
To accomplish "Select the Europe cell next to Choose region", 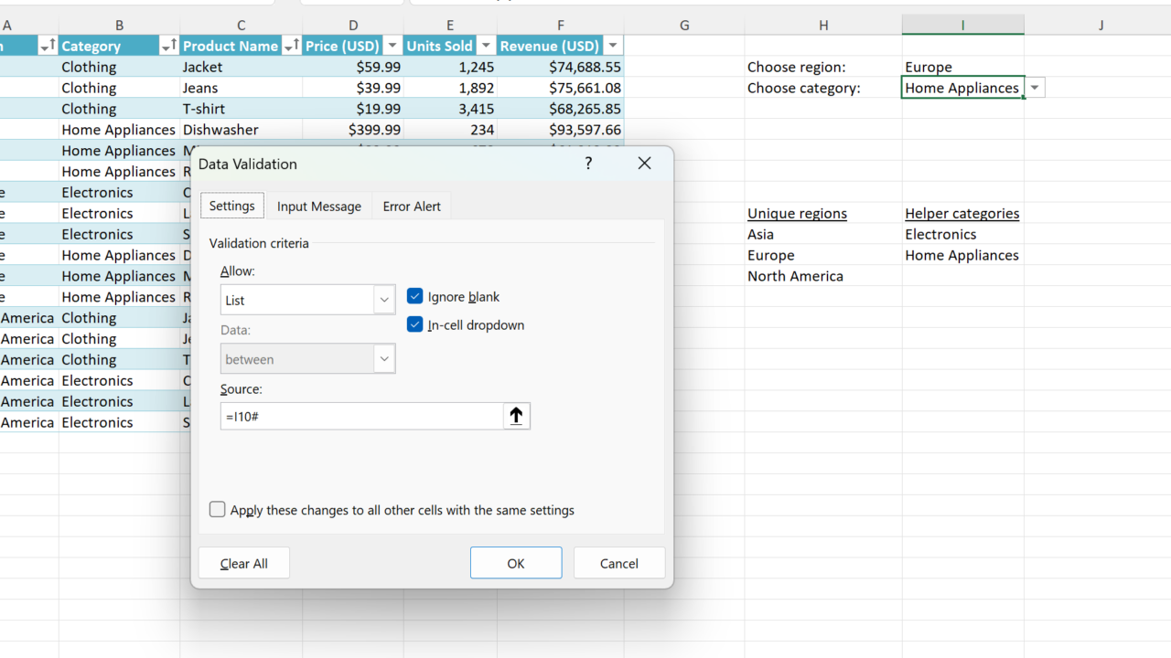I will point(962,67).
